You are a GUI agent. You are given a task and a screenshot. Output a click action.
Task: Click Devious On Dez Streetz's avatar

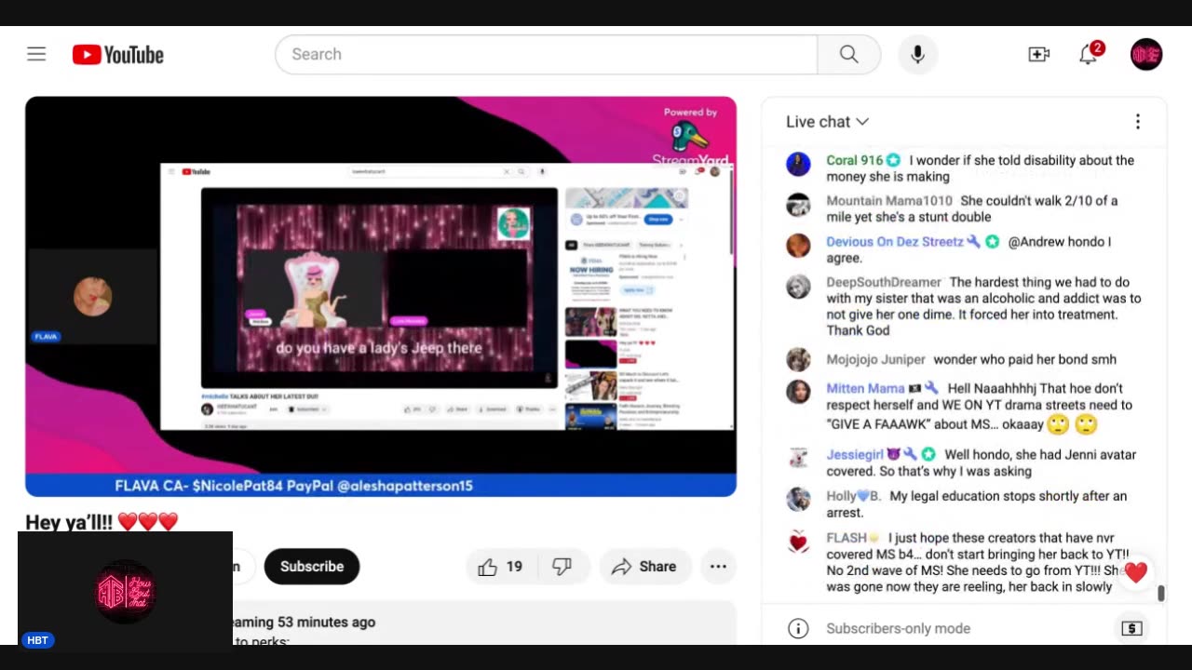pyautogui.click(x=798, y=245)
